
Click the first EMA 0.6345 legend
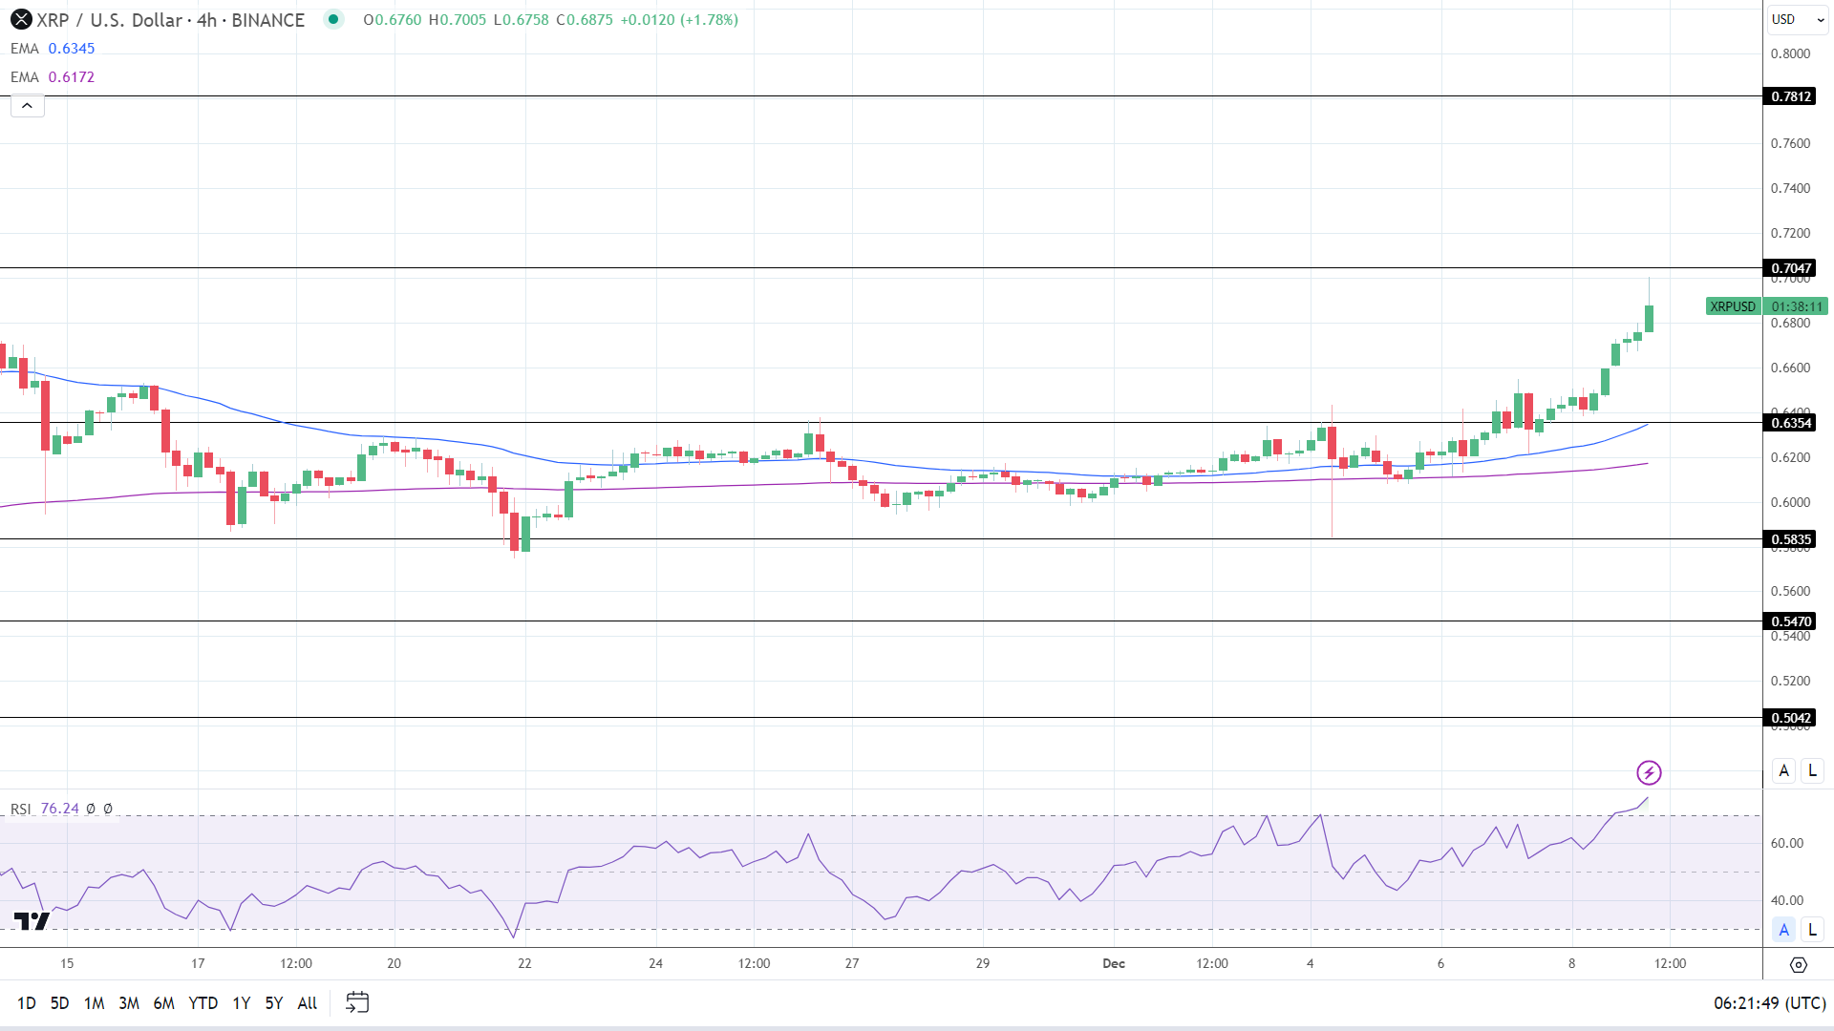(x=53, y=49)
